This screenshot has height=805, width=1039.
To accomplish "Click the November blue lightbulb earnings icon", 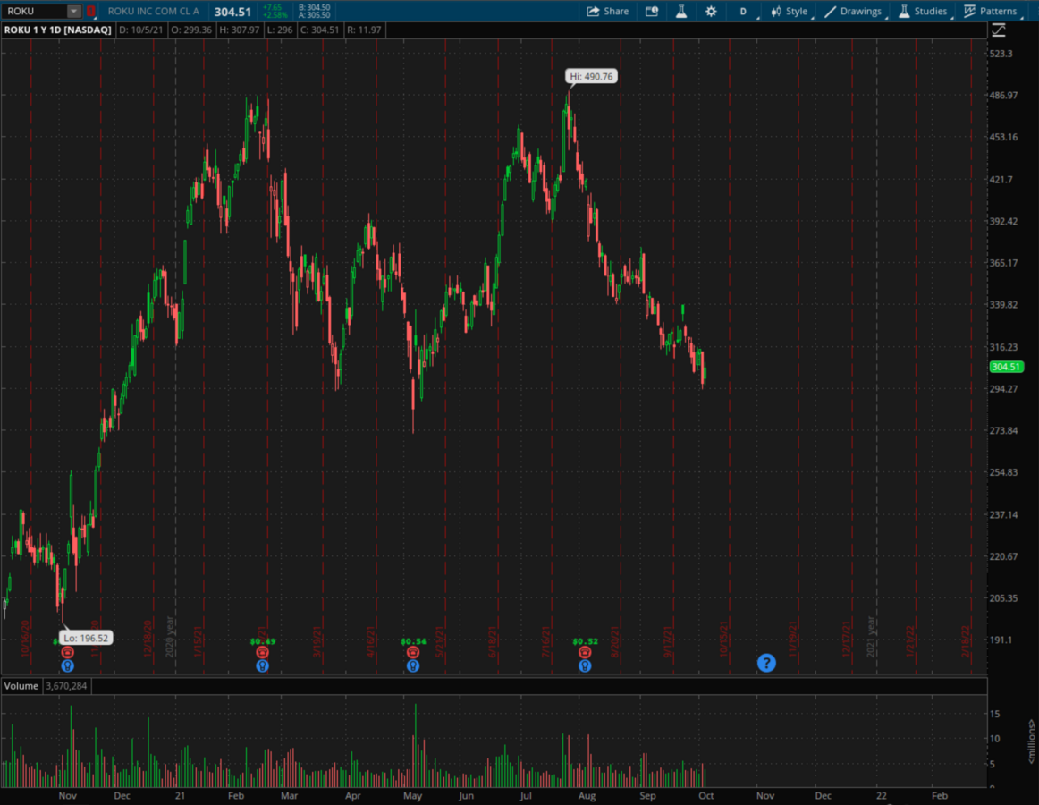I will pos(67,665).
